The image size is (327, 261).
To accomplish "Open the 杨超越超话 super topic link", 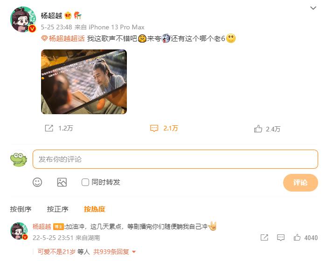I will (x=63, y=39).
